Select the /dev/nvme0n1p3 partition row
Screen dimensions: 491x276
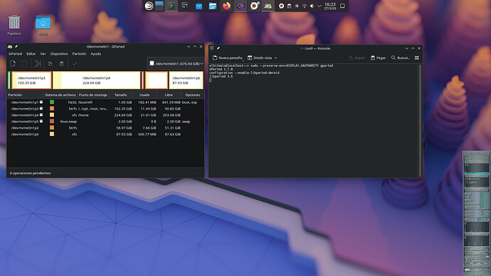click(x=105, y=109)
